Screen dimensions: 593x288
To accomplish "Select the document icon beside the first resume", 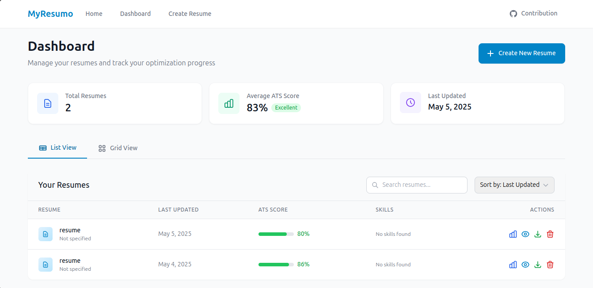I will pyautogui.click(x=46, y=234).
